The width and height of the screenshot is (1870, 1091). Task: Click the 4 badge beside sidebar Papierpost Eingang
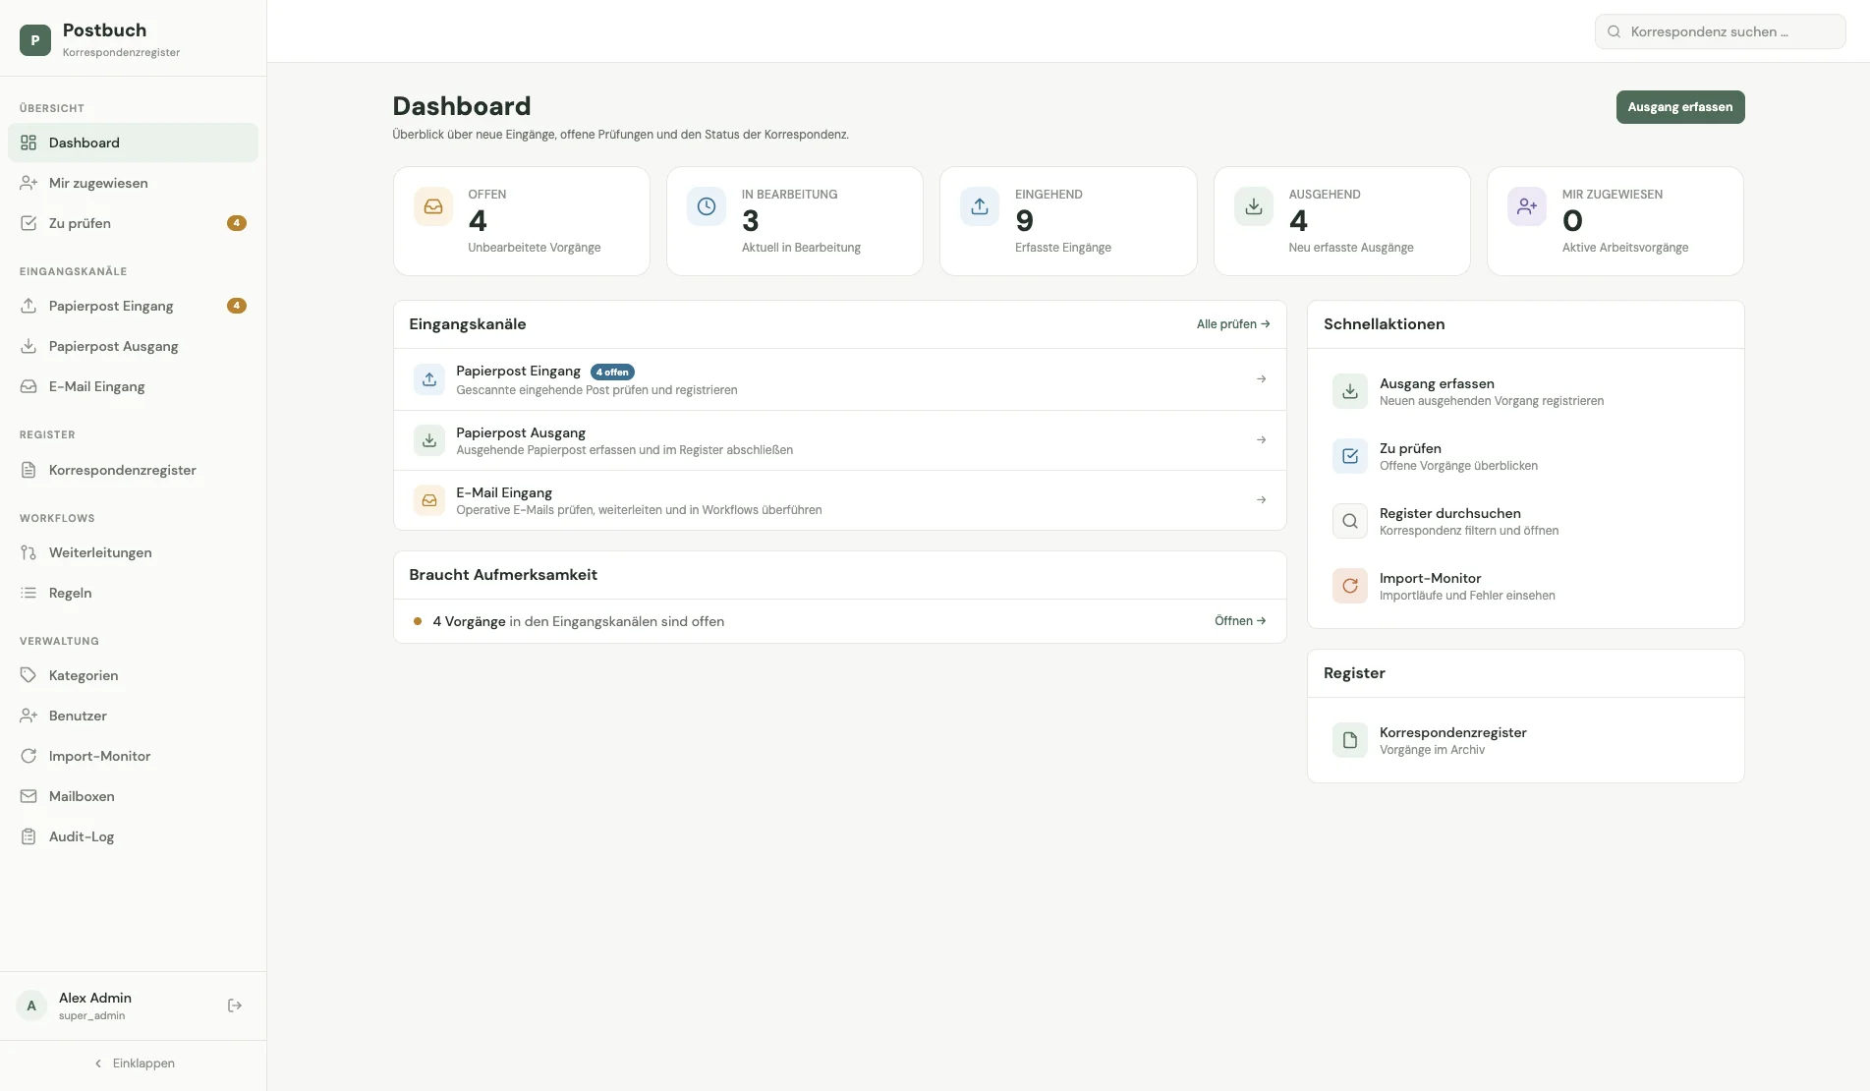coord(237,306)
